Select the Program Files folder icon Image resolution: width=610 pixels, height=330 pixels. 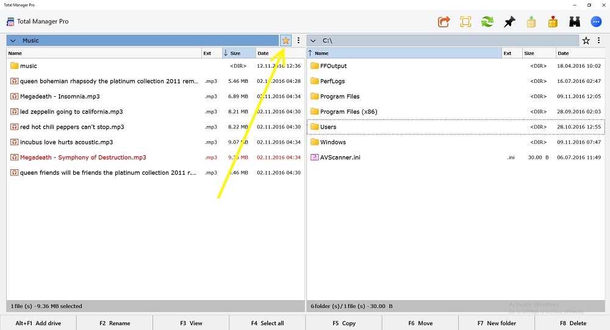[315, 96]
